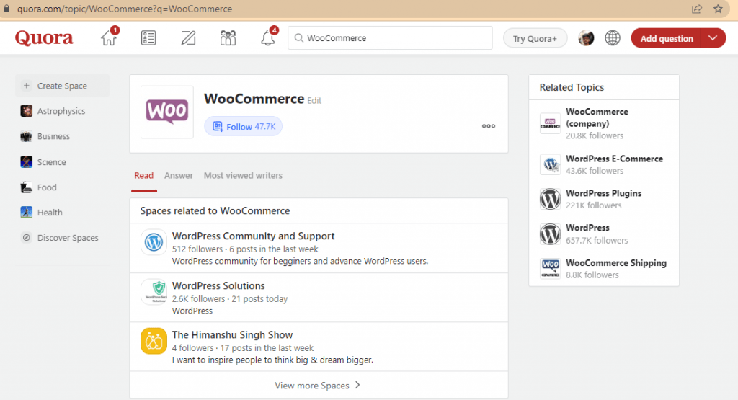The height and width of the screenshot is (400, 738).
Task: Click the WordPress topic logo icon
Action: (x=550, y=234)
